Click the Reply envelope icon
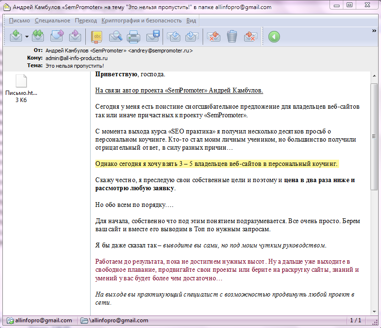381x328 pixels. 16,36
